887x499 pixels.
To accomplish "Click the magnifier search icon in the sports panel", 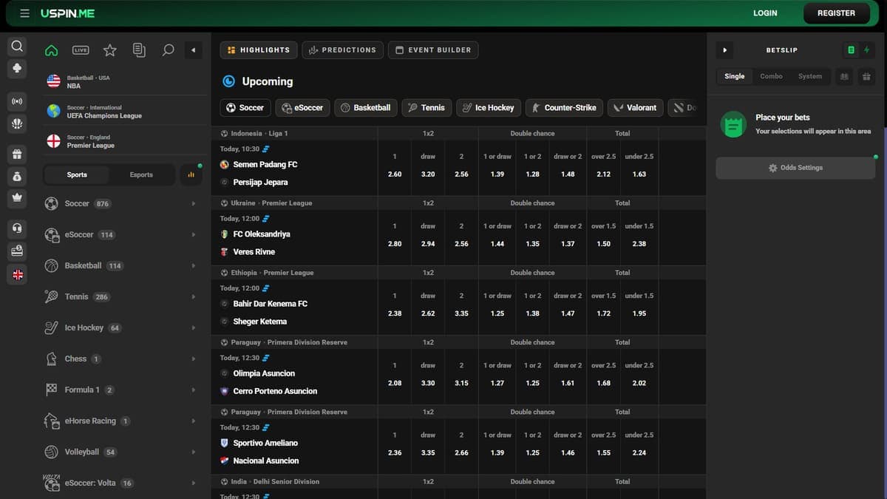I will [168, 50].
